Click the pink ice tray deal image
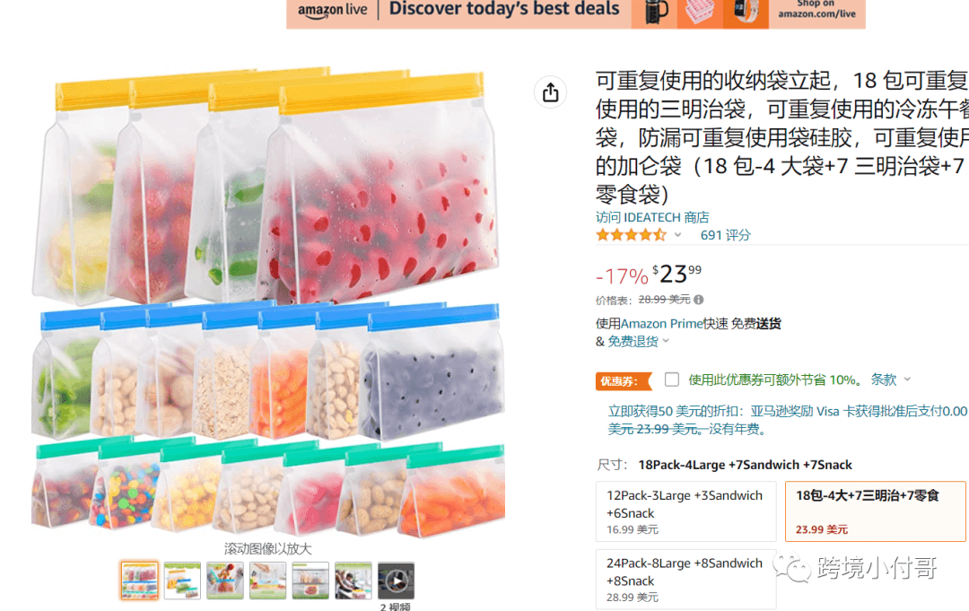Image resolution: width=969 pixels, height=611 pixels. click(x=700, y=13)
